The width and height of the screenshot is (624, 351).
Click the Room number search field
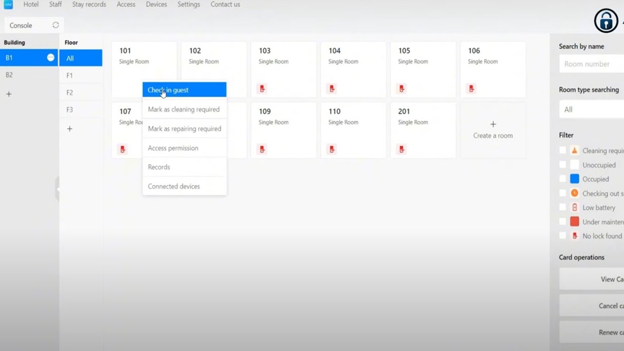591,64
